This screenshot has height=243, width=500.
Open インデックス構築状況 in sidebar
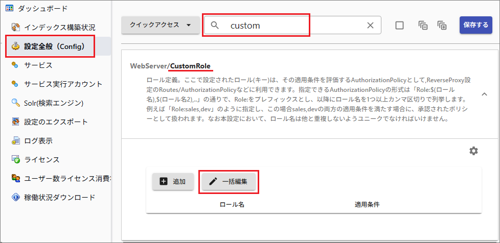(x=59, y=27)
